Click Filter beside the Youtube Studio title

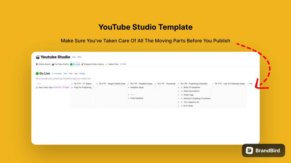click(x=79, y=57)
